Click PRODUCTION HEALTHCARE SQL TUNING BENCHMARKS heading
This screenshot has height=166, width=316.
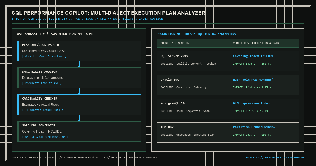196,34
